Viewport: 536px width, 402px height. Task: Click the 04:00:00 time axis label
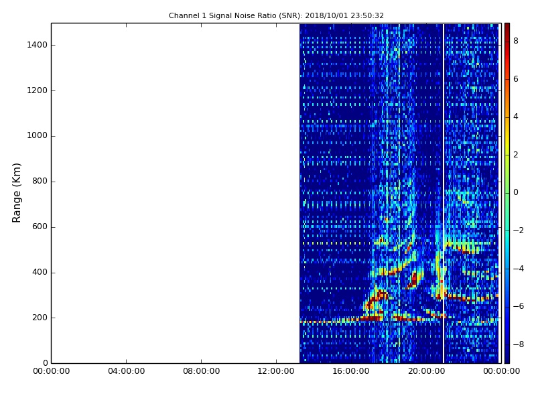(127, 371)
